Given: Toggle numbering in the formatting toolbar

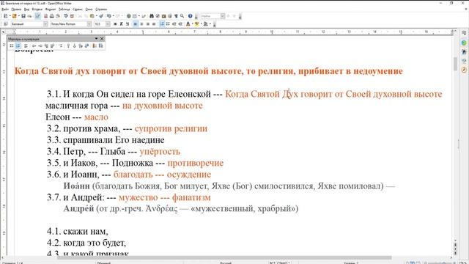Looking at the screenshot, I should [163, 24].
